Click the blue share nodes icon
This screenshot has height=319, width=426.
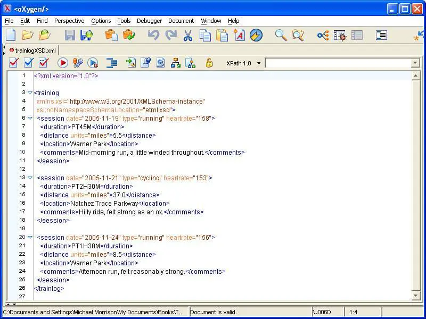click(323, 35)
